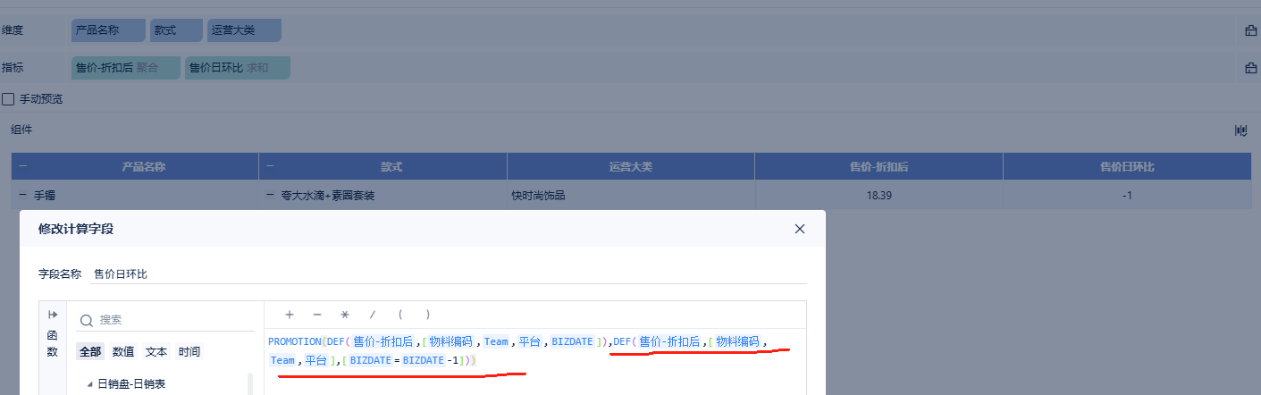
Task: Open the chart type icon beside 组件
Action: tap(1241, 130)
